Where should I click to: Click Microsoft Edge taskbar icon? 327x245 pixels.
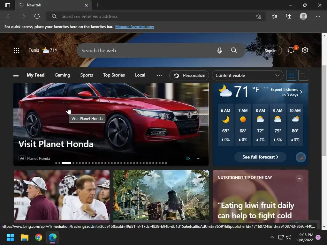53,237
